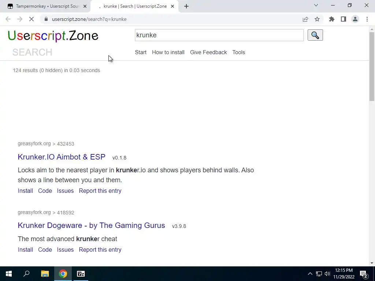Screen dimensions: 375x281
Task: Report the Krunker Dogeware entry
Action: click(100, 250)
